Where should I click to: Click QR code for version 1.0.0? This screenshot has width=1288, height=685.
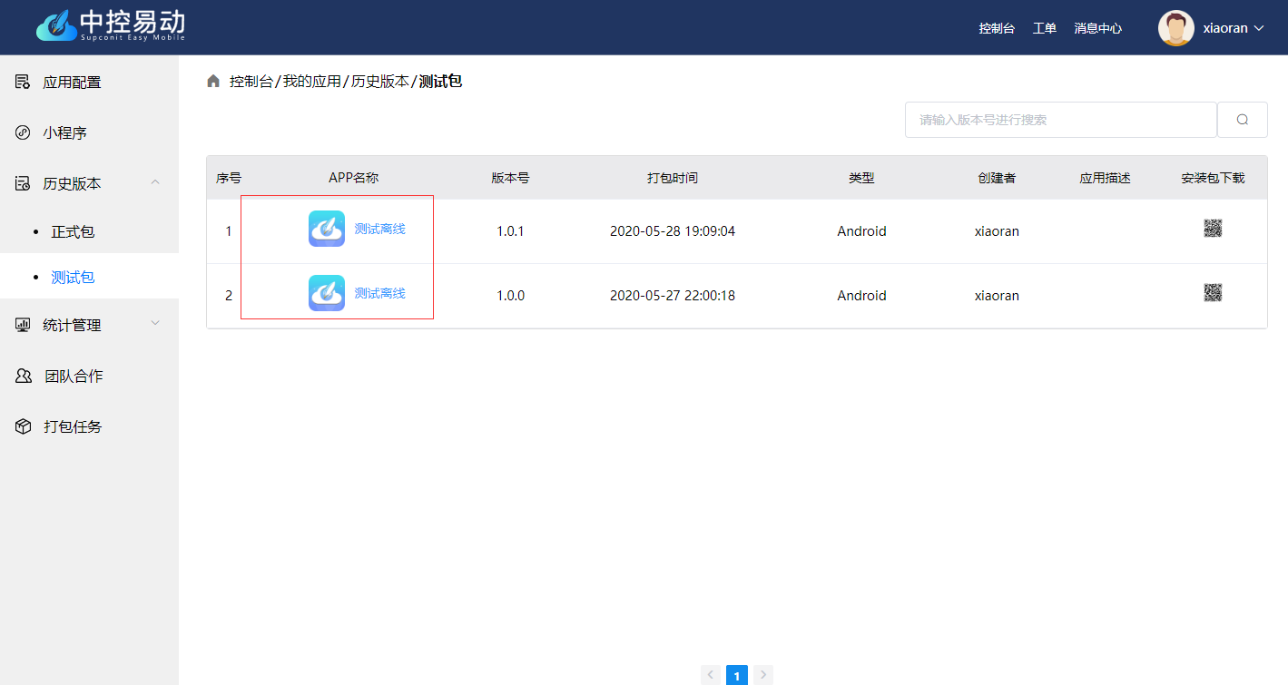(x=1213, y=292)
